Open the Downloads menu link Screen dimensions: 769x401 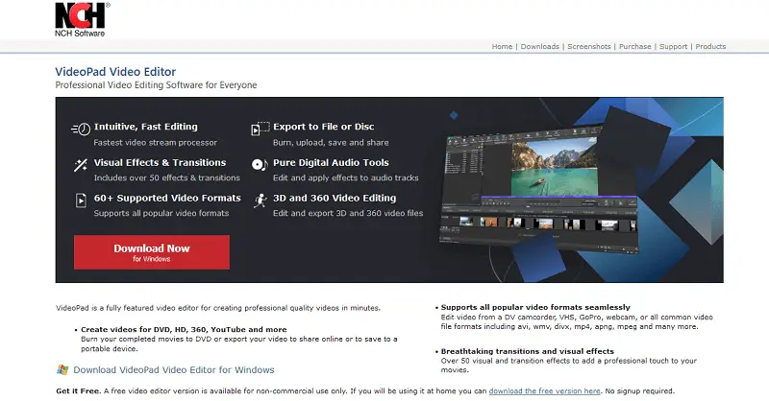539,46
